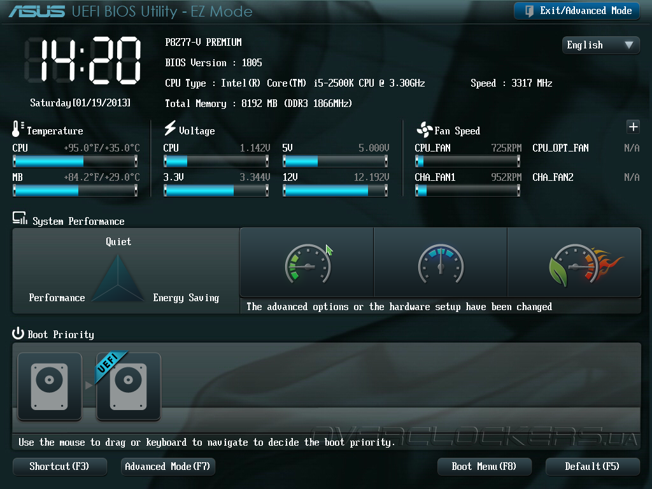Click the arrow between boot devices

pos(89,385)
